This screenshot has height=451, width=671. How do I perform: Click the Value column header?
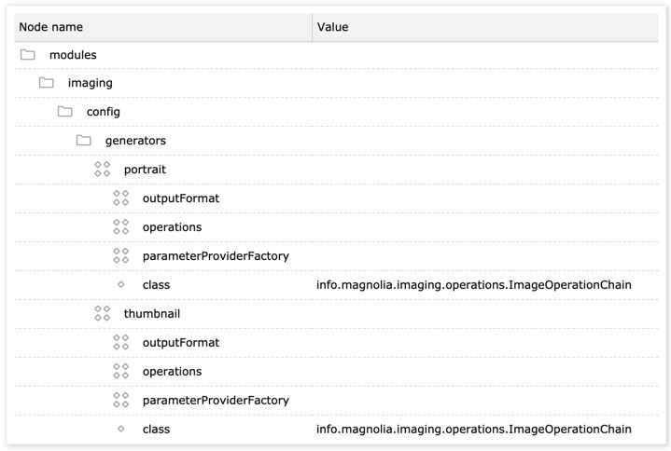(333, 27)
